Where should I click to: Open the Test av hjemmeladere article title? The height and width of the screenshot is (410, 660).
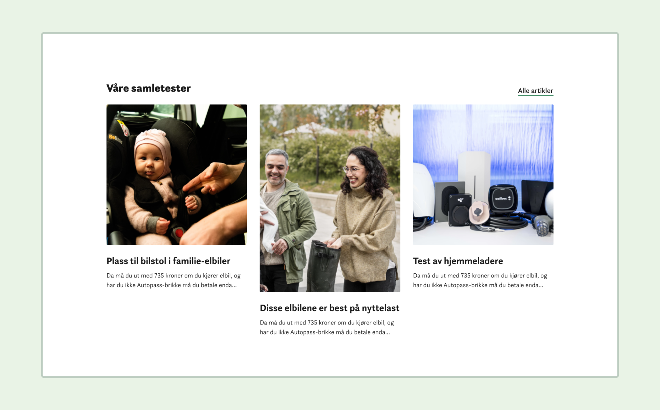[x=458, y=261]
